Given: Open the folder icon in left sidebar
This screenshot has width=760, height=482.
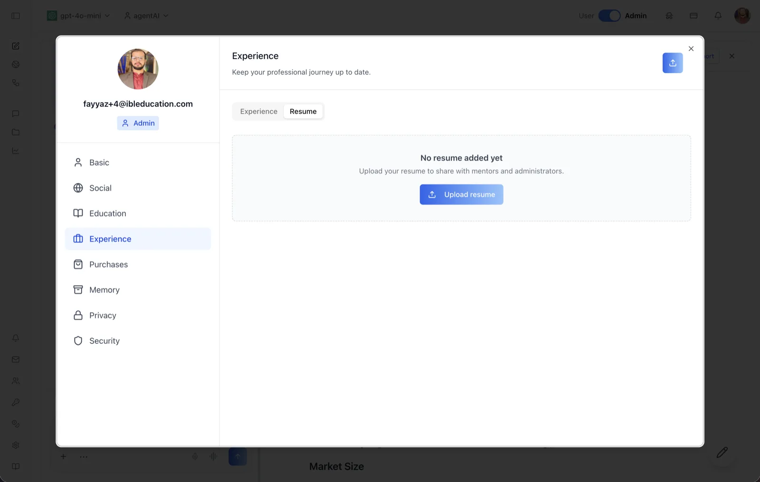Looking at the screenshot, I should [x=16, y=132].
